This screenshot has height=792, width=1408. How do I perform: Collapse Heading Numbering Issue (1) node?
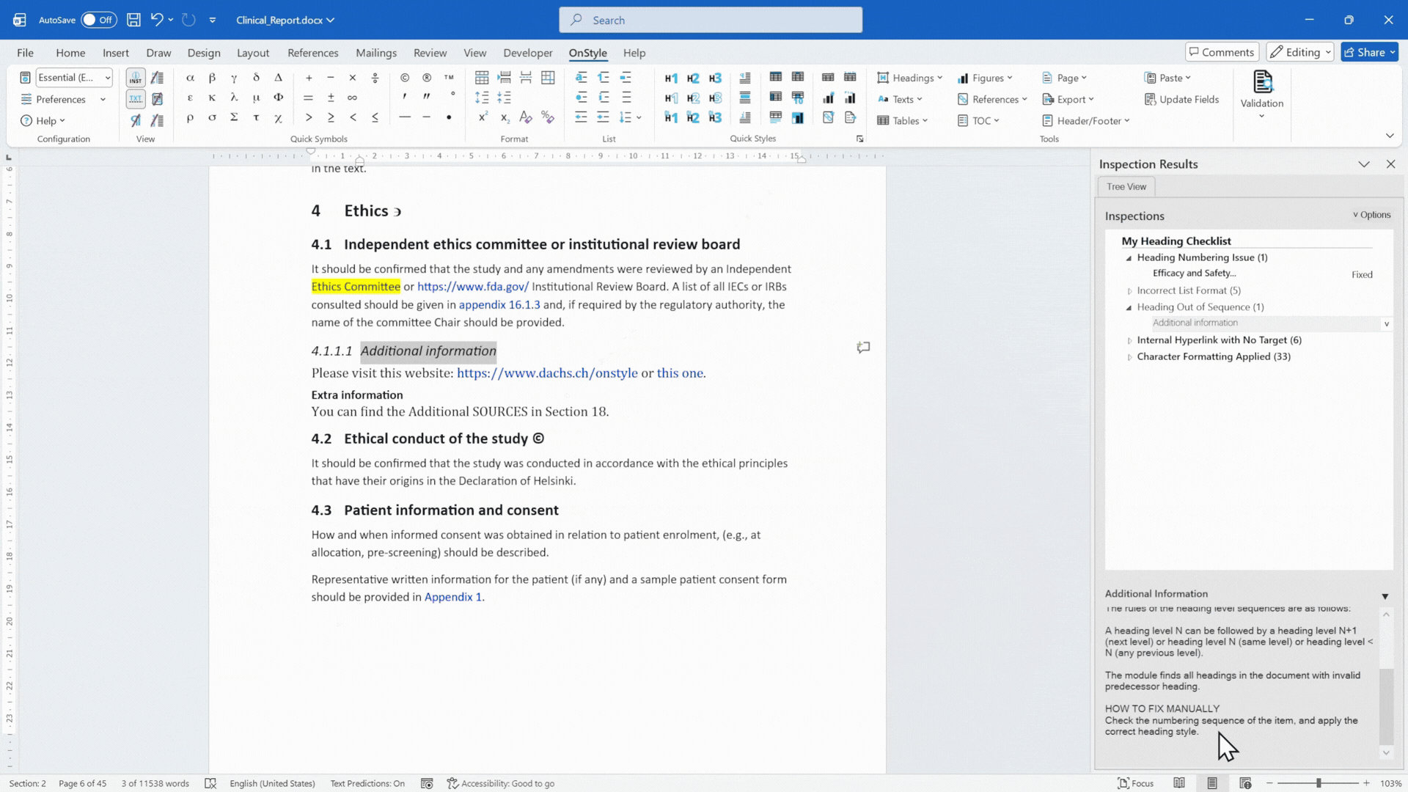click(x=1129, y=258)
